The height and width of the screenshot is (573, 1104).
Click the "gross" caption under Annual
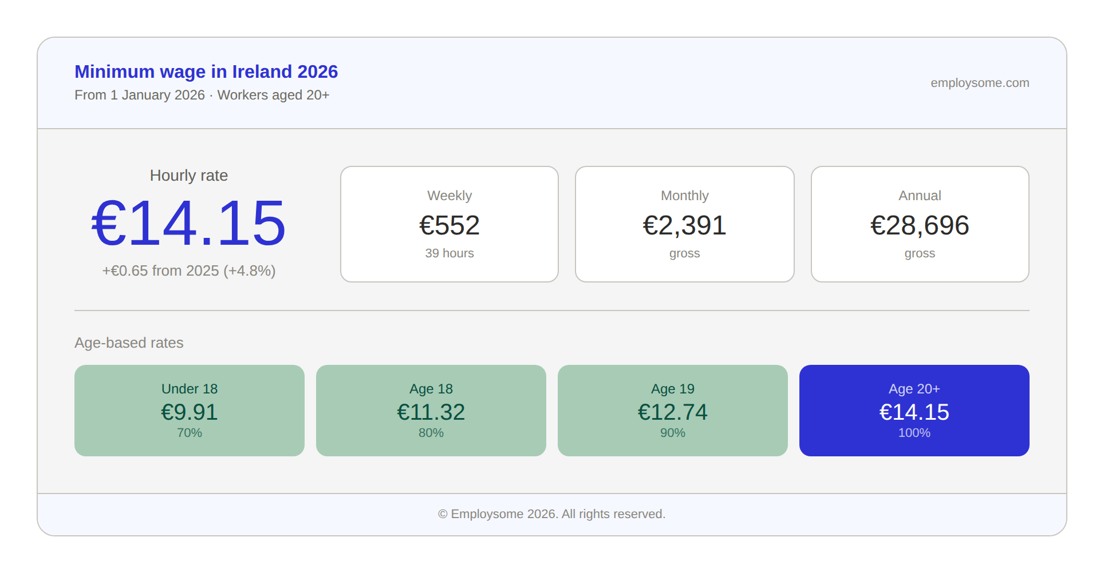919,253
